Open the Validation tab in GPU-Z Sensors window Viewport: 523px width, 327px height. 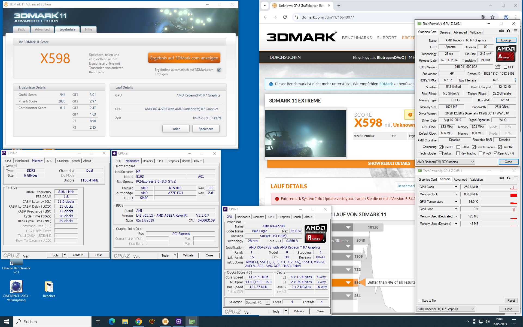click(x=476, y=179)
